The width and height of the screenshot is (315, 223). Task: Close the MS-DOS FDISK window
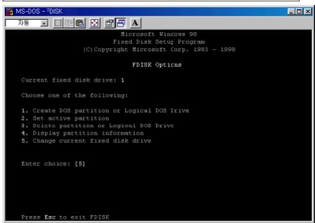pos(308,11)
